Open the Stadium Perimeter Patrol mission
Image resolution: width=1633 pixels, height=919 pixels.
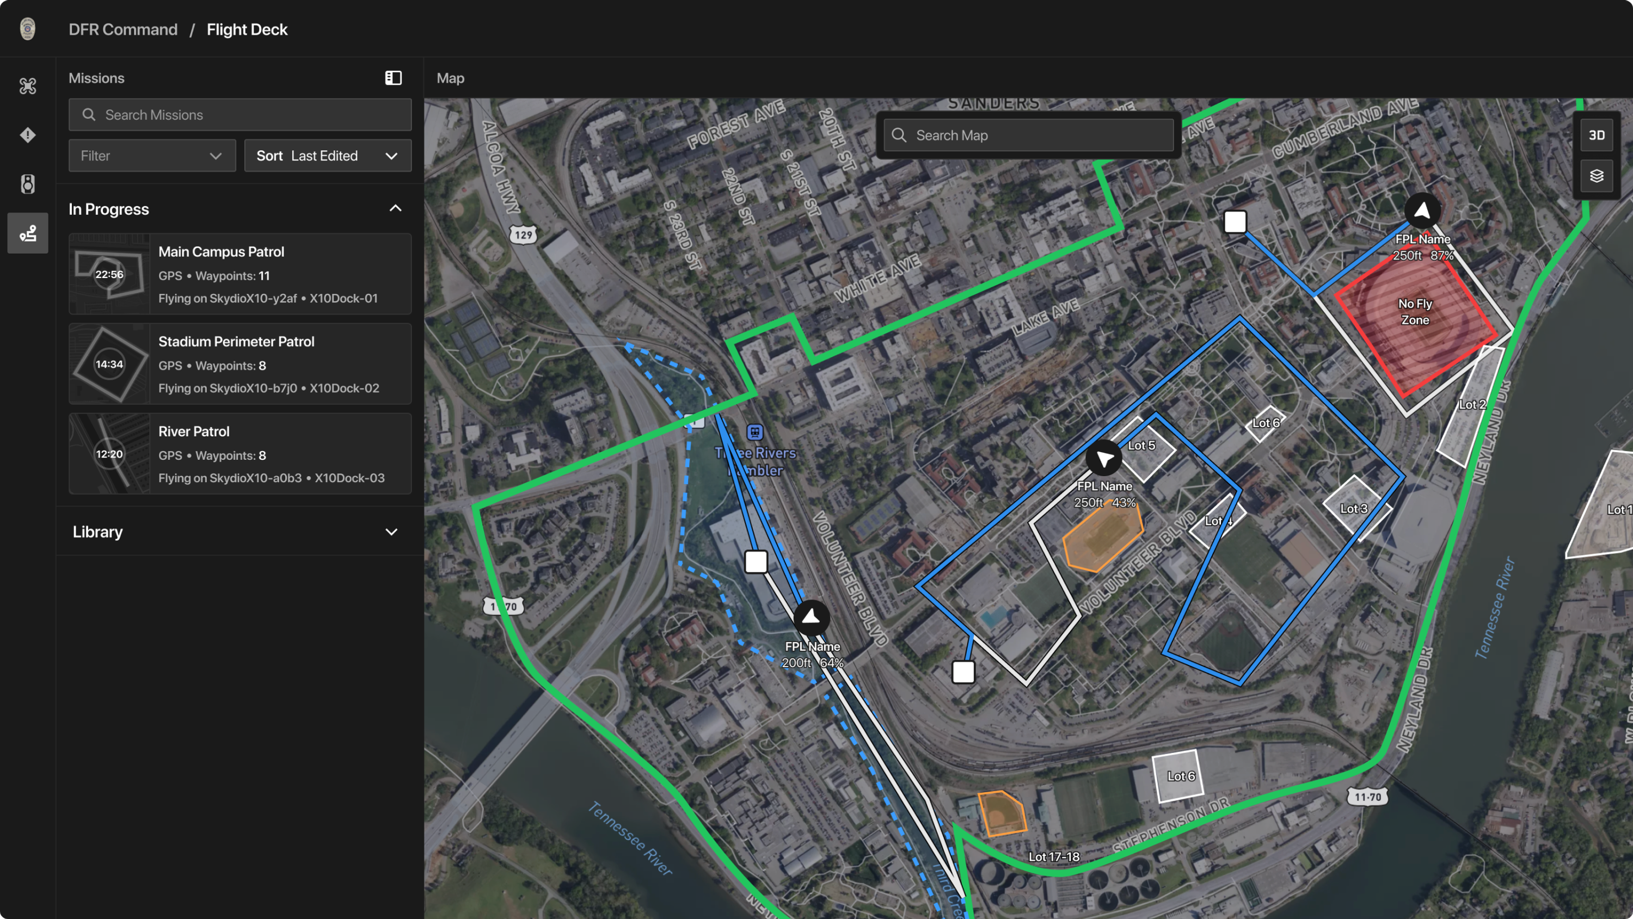[240, 364]
